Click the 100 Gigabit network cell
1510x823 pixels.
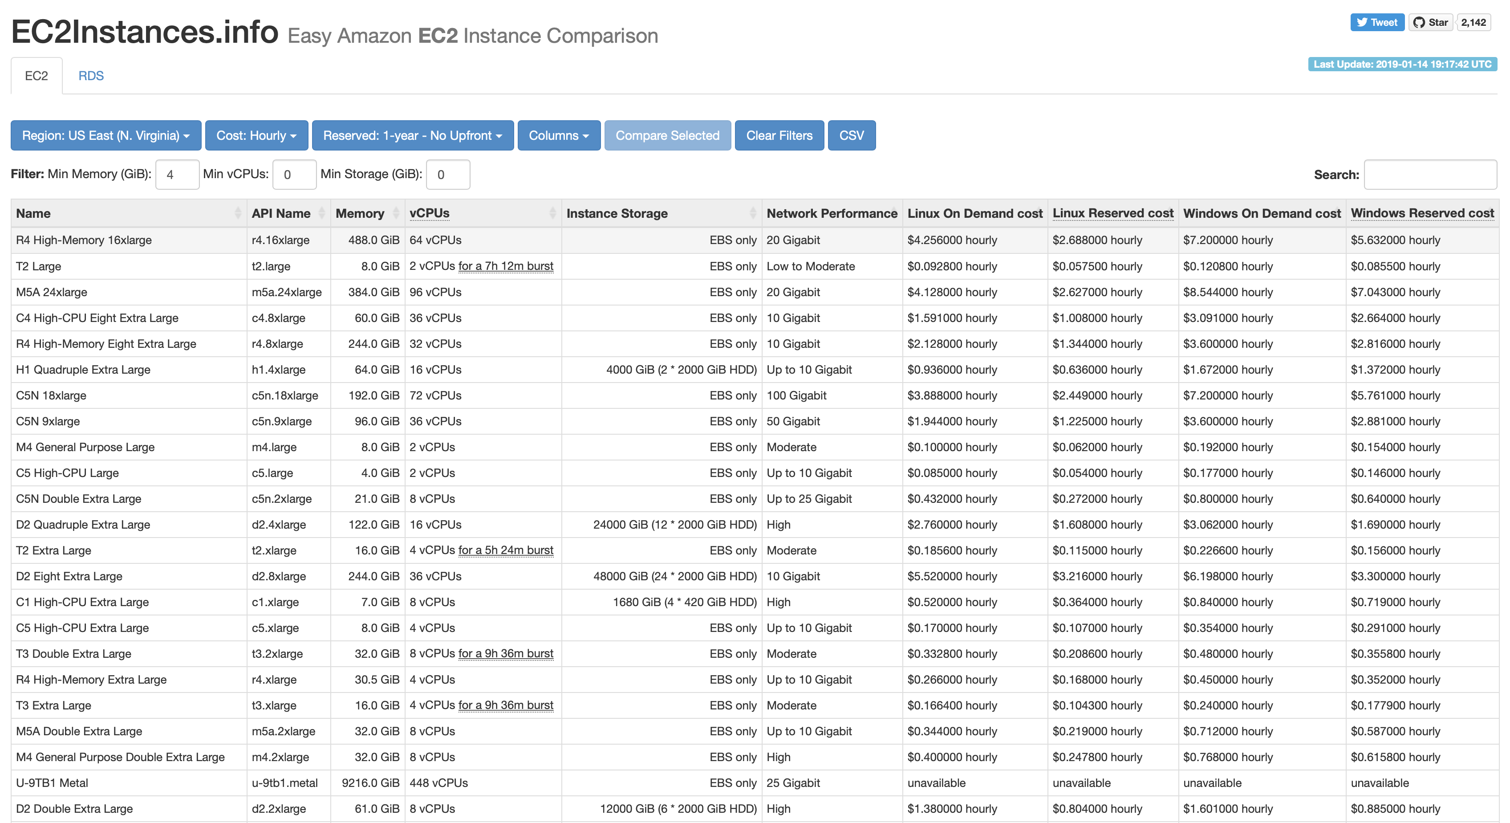point(832,395)
